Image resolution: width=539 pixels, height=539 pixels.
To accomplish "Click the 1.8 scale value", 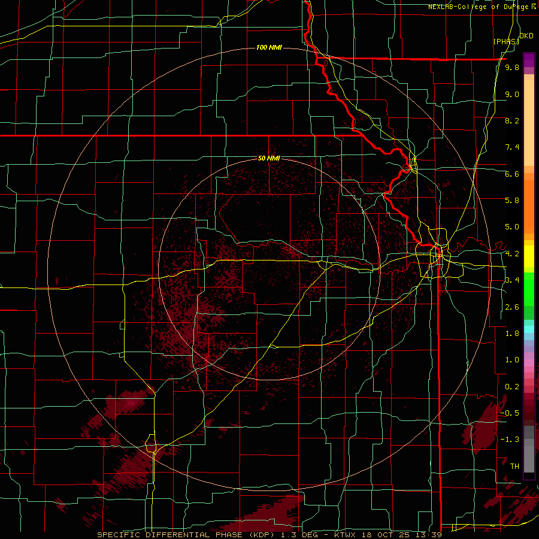I will (512, 334).
